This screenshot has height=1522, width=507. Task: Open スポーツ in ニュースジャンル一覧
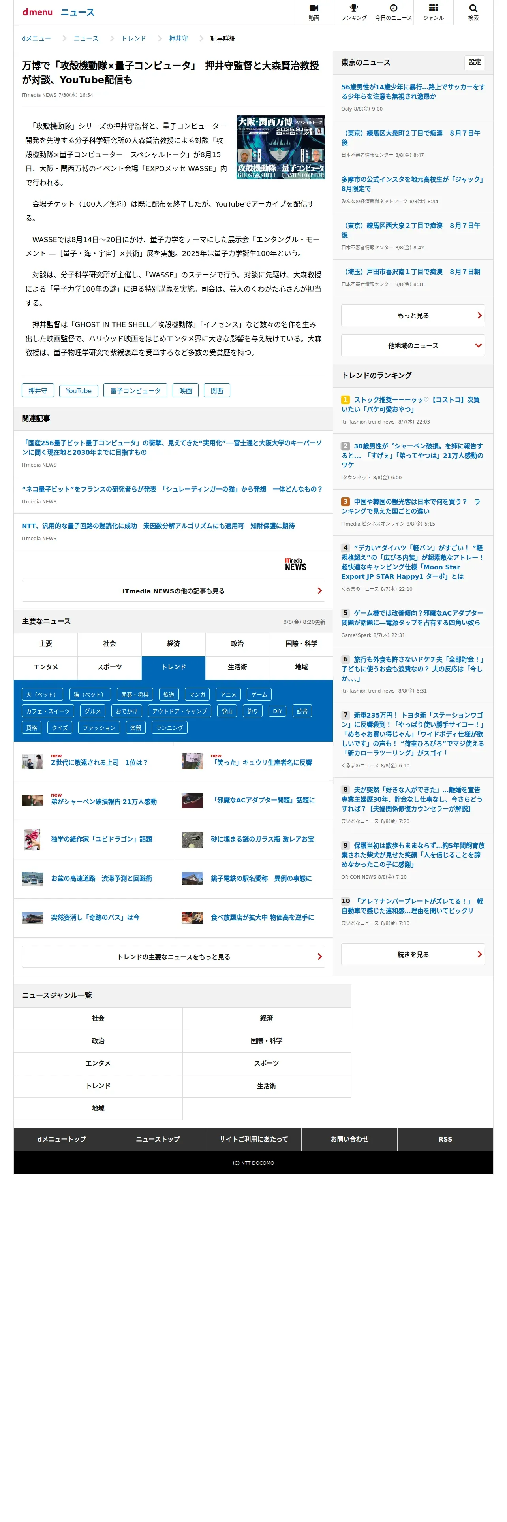coord(266,1063)
